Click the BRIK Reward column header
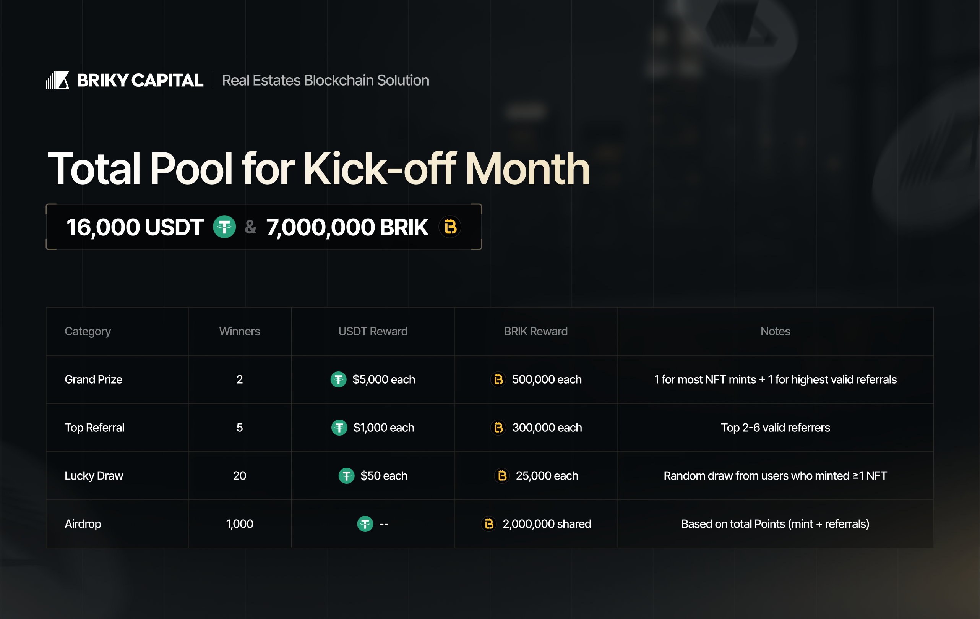 click(x=535, y=331)
